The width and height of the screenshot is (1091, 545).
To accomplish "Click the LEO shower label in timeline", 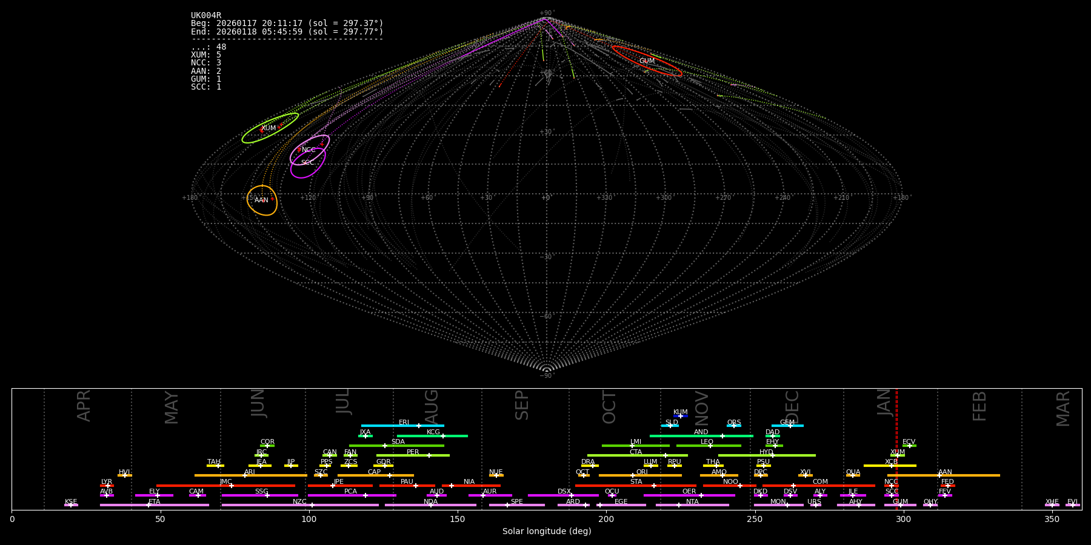I will (707, 442).
